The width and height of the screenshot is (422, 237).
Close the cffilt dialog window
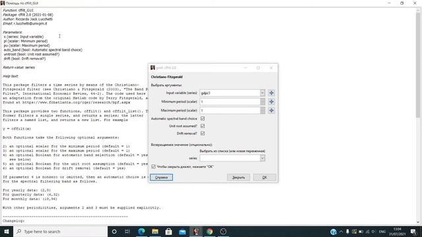pos(271,68)
